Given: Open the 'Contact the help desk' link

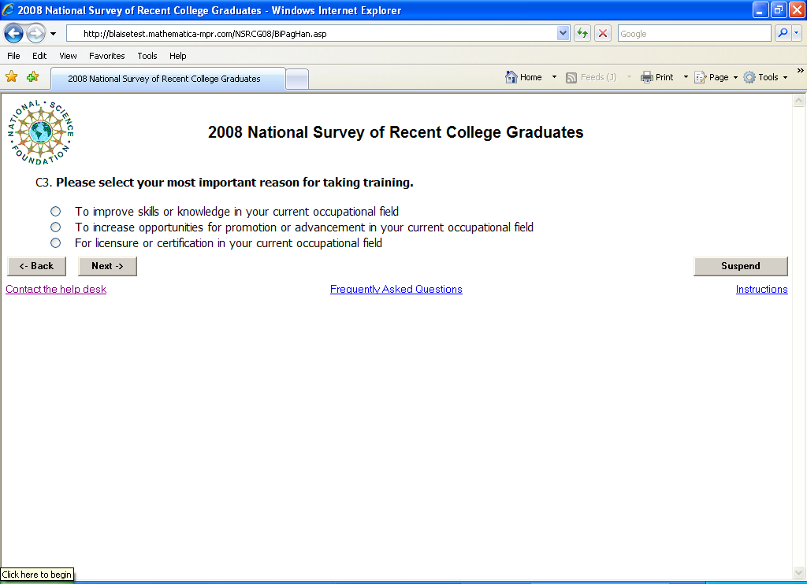Looking at the screenshot, I should [x=56, y=290].
